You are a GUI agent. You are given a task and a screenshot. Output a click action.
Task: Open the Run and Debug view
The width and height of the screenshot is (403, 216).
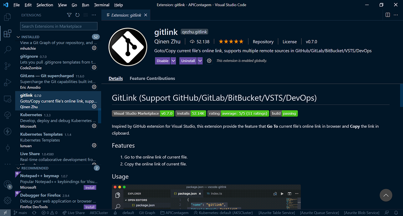click(x=8, y=82)
